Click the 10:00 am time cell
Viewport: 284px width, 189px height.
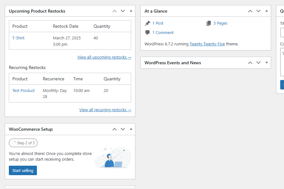[x=81, y=91]
